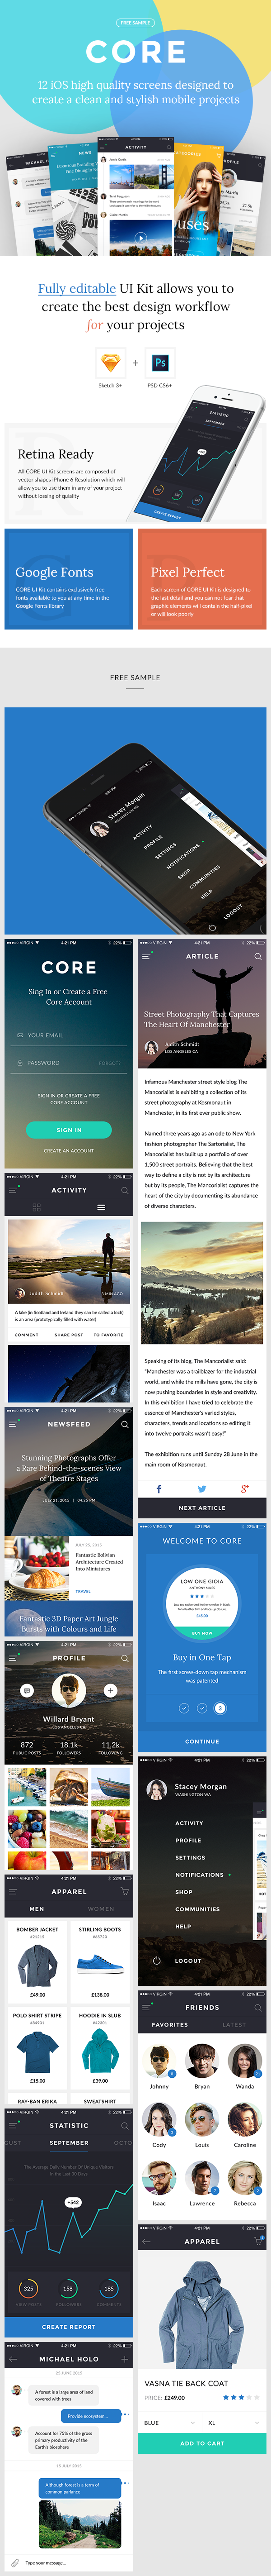Switch Activity to list view toggle
The height and width of the screenshot is (2576, 271).
tap(101, 1207)
